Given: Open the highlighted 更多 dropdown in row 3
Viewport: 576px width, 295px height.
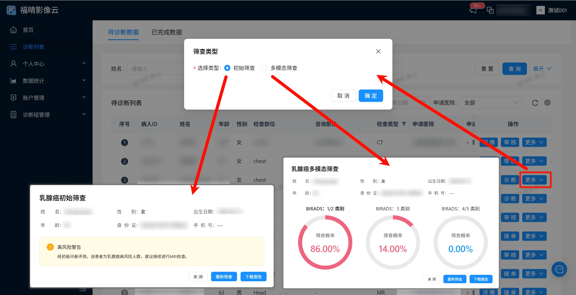Looking at the screenshot, I should [534, 180].
